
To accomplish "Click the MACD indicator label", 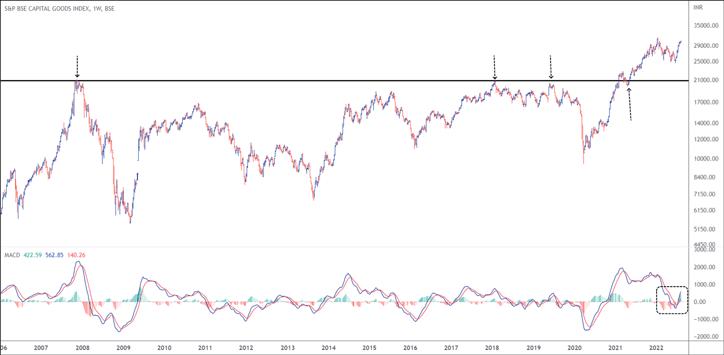I will click(x=12, y=255).
